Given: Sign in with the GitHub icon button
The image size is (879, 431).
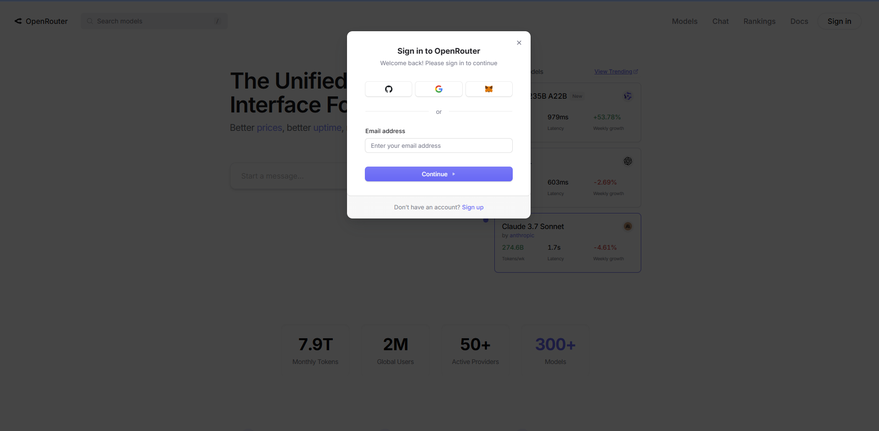Looking at the screenshot, I should point(388,89).
